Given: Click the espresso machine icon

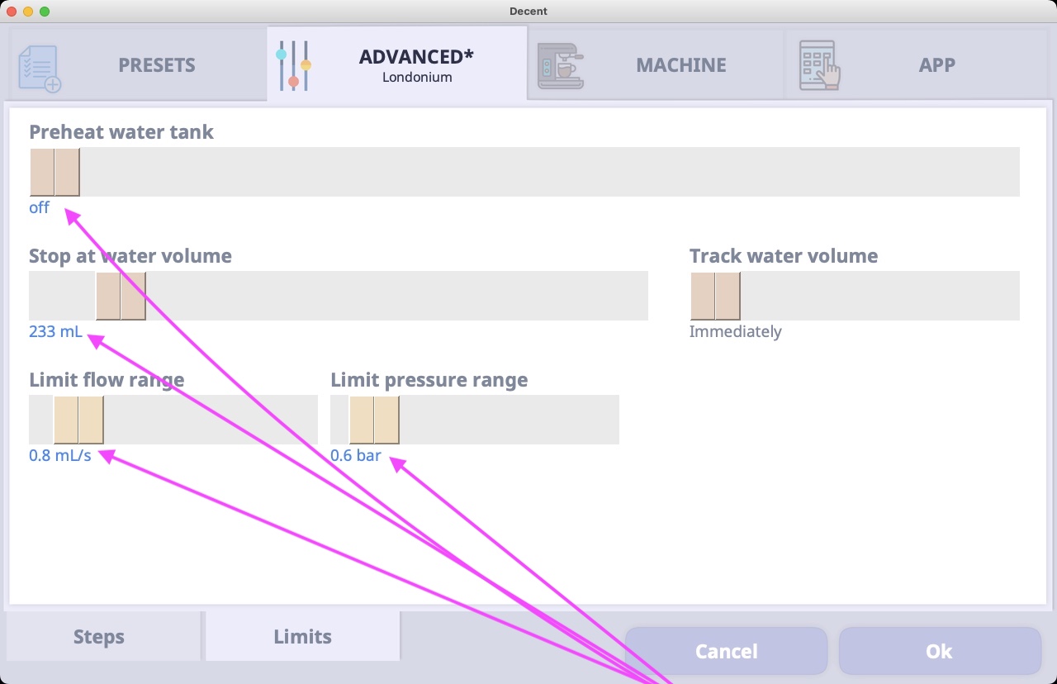Looking at the screenshot, I should coord(560,66).
